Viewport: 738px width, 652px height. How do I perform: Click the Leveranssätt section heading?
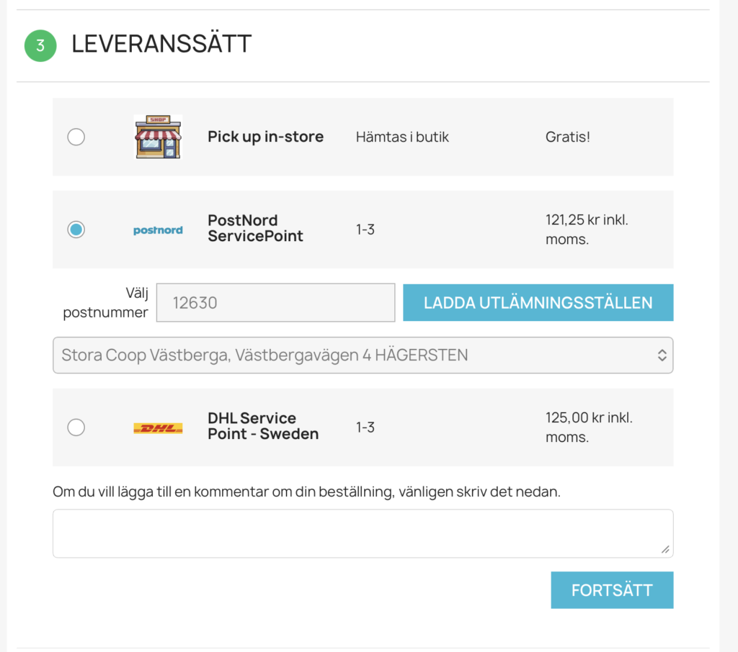[x=161, y=44]
